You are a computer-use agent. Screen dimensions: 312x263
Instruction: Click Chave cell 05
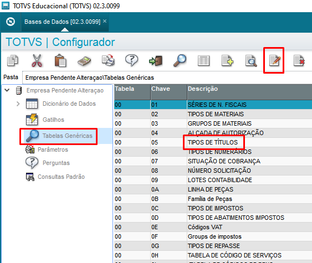click(168, 142)
